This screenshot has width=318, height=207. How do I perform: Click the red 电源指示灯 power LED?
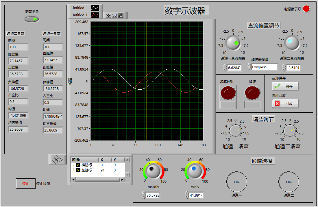click(x=306, y=9)
